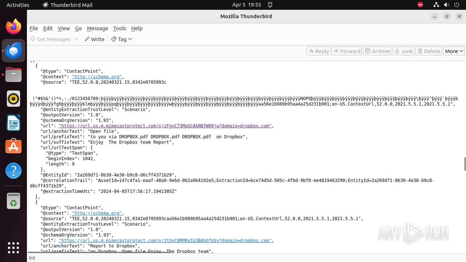The height and width of the screenshot is (262, 466).
Task: Open first http://schema.org context link
Action: click(97, 77)
